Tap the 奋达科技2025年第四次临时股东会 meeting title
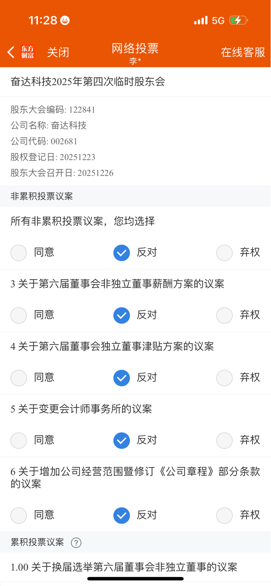Image resolution: width=271 pixels, height=586 pixels. click(x=88, y=82)
